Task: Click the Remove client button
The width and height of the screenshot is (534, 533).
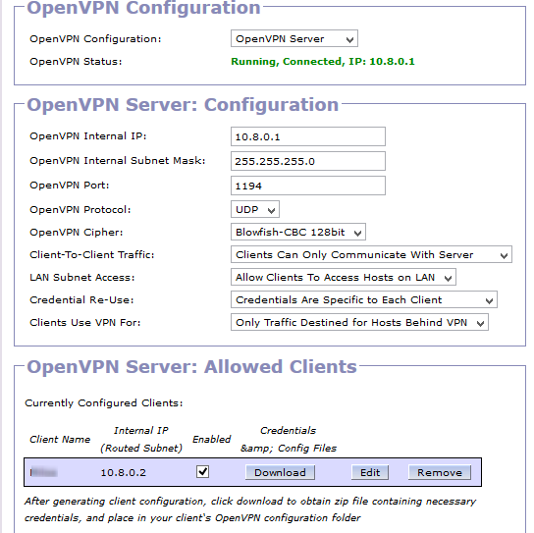Action: coord(440,472)
